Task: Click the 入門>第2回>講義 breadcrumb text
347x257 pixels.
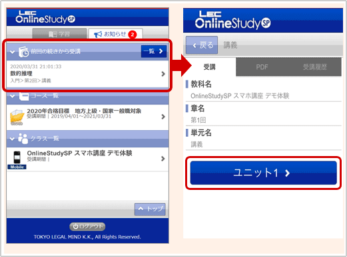Action: click(x=31, y=80)
